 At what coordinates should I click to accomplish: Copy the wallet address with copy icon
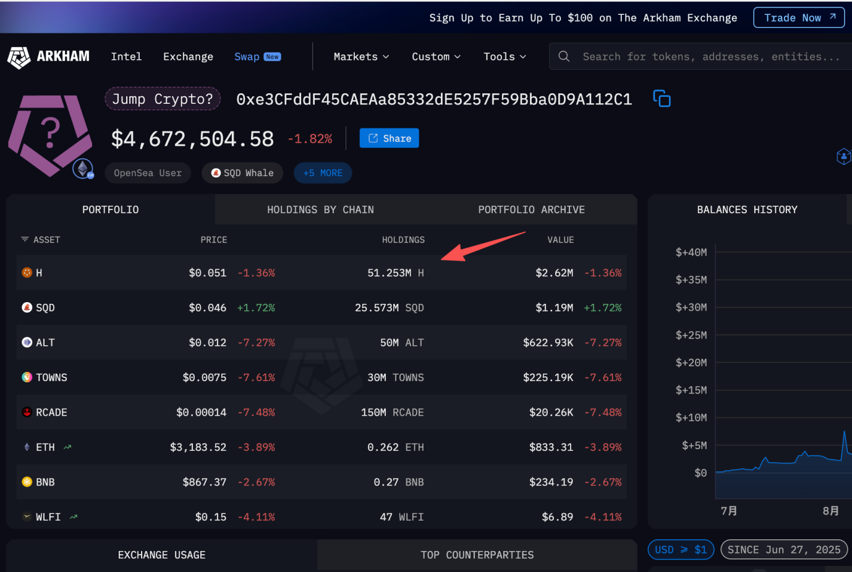coord(662,99)
